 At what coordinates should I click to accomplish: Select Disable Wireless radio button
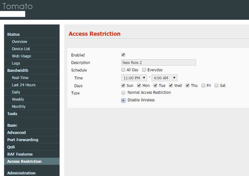pyautogui.click(x=123, y=100)
